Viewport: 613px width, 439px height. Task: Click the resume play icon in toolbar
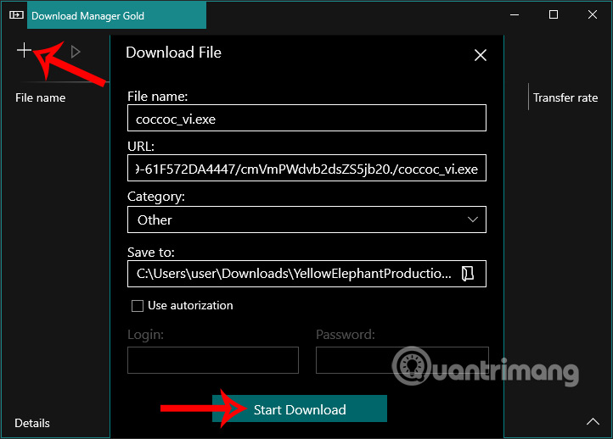pyautogui.click(x=76, y=52)
